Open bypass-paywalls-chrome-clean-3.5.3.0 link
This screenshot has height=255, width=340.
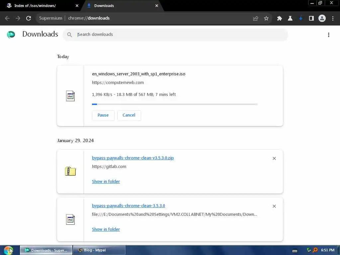[128, 206]
